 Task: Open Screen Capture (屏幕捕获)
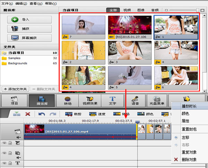coord(29,38)
